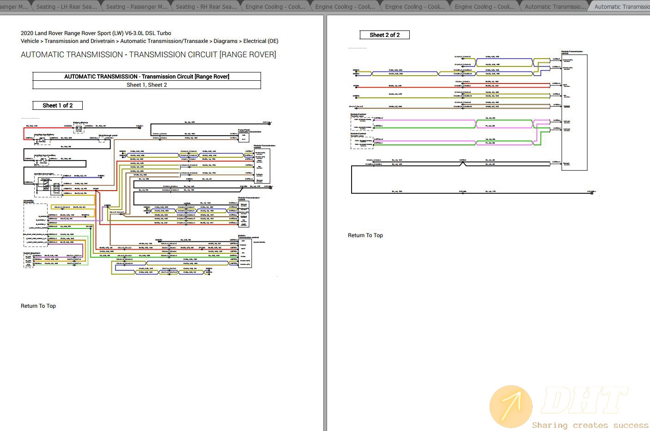The width and height of the screenshot is (650, 431).
Task: Open the Diagrams breadcrumb link
Action: click(225, 41)
